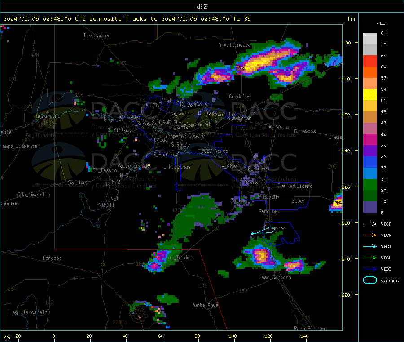Pick the purple 36-39 dBZ swatch
Screen dimensions: 404x342
[370, 151]
